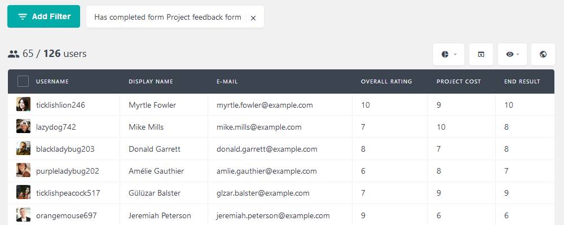Click the globe icon button
The image size is (564, 225).
pyautogui.click(x=543, y=54)
